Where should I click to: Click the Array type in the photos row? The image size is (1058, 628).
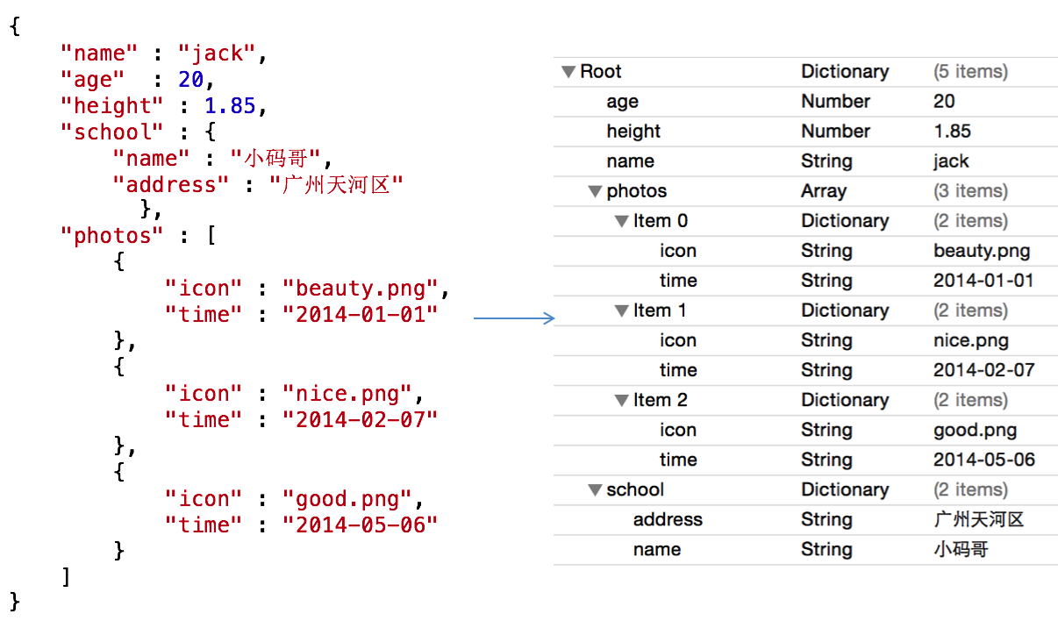pos(824,191)
